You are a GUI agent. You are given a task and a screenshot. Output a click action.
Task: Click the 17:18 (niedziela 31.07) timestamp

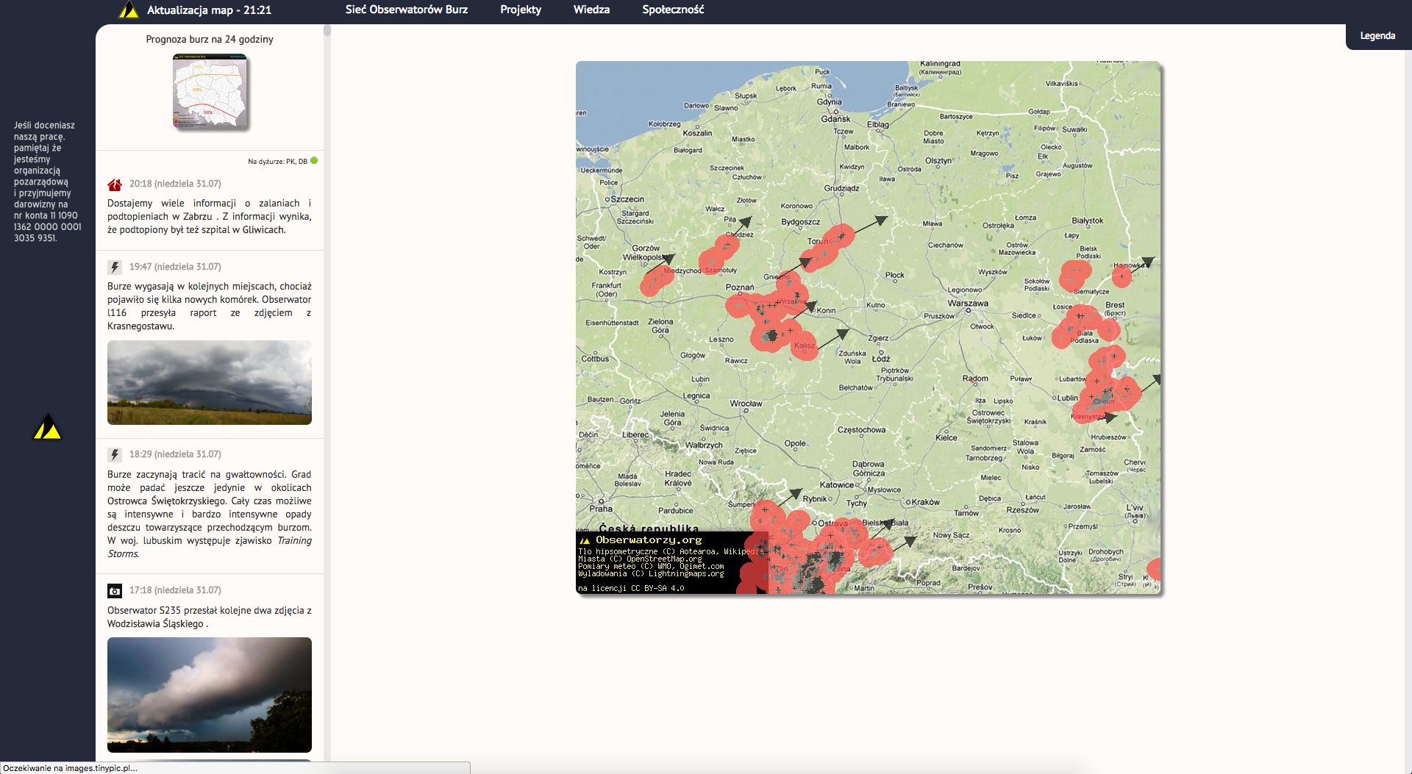(x=175, y=590)
